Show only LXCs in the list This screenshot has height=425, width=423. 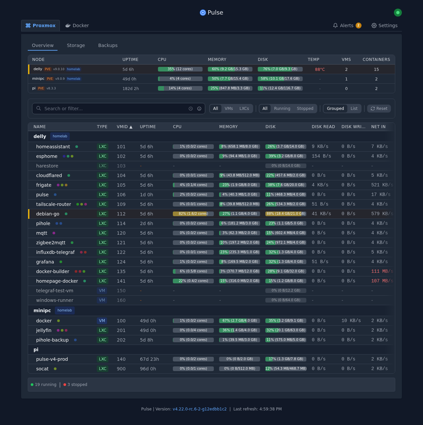point(244,109)
